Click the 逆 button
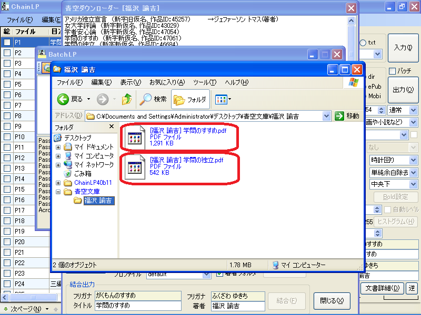 pos(412,288)
